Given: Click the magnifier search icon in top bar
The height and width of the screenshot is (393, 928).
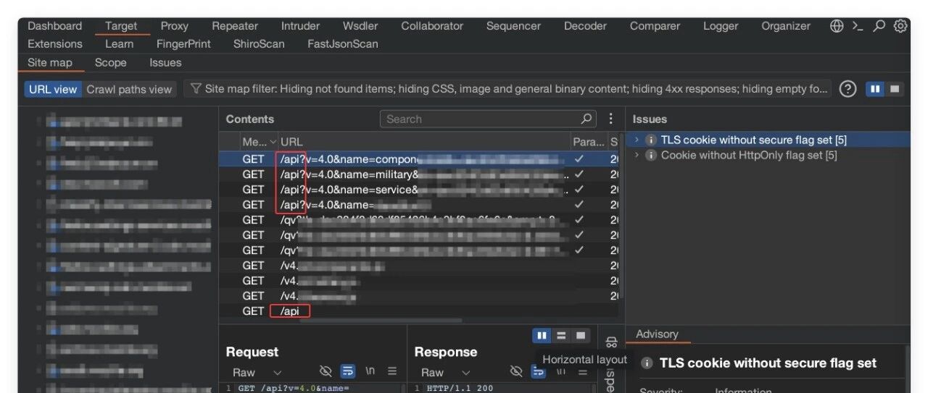Looking at the screenshot, I should (879, 26).
